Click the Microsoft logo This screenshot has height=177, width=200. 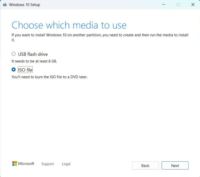tap(23, 163)
